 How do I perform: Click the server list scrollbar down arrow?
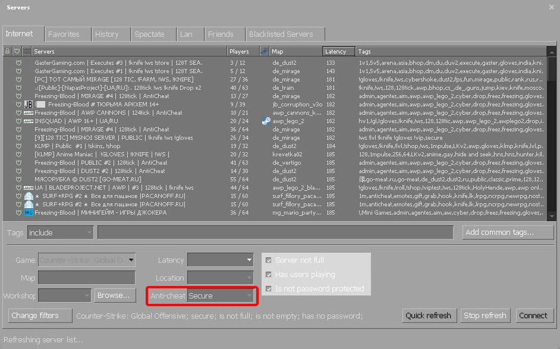552,216
